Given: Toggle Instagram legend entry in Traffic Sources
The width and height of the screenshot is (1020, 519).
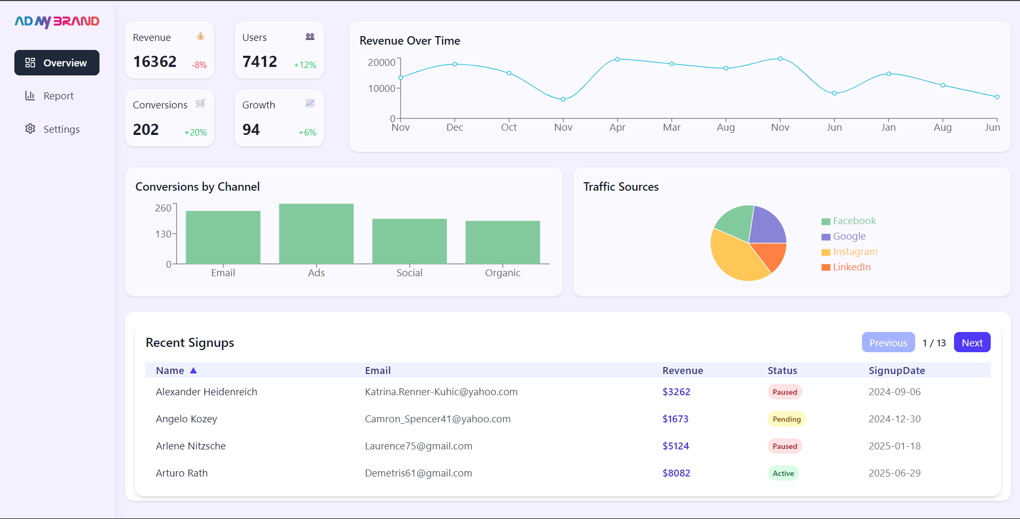Looking at the screenshot, I should pos(850,252).
